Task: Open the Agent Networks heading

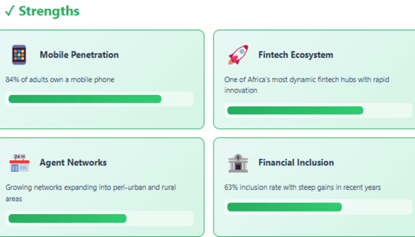Action: (73, 162)
